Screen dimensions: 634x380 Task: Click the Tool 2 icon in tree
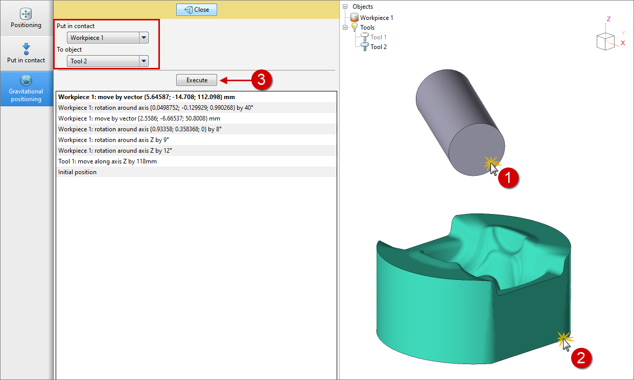coord(365,47)
